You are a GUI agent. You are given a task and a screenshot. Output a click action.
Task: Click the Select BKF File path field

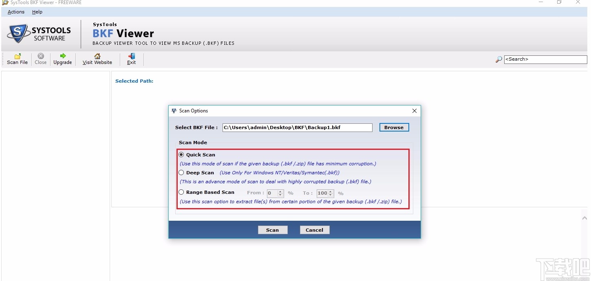click(x=298, y=127)
